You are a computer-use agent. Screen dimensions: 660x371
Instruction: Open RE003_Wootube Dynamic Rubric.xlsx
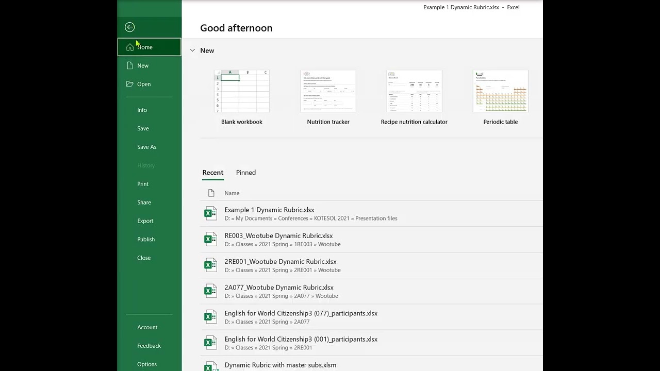point(371,239)
